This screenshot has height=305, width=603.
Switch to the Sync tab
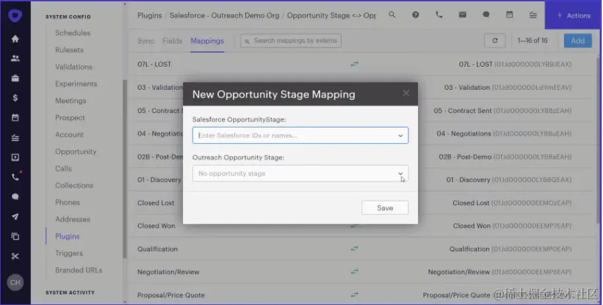coord(145,41)
